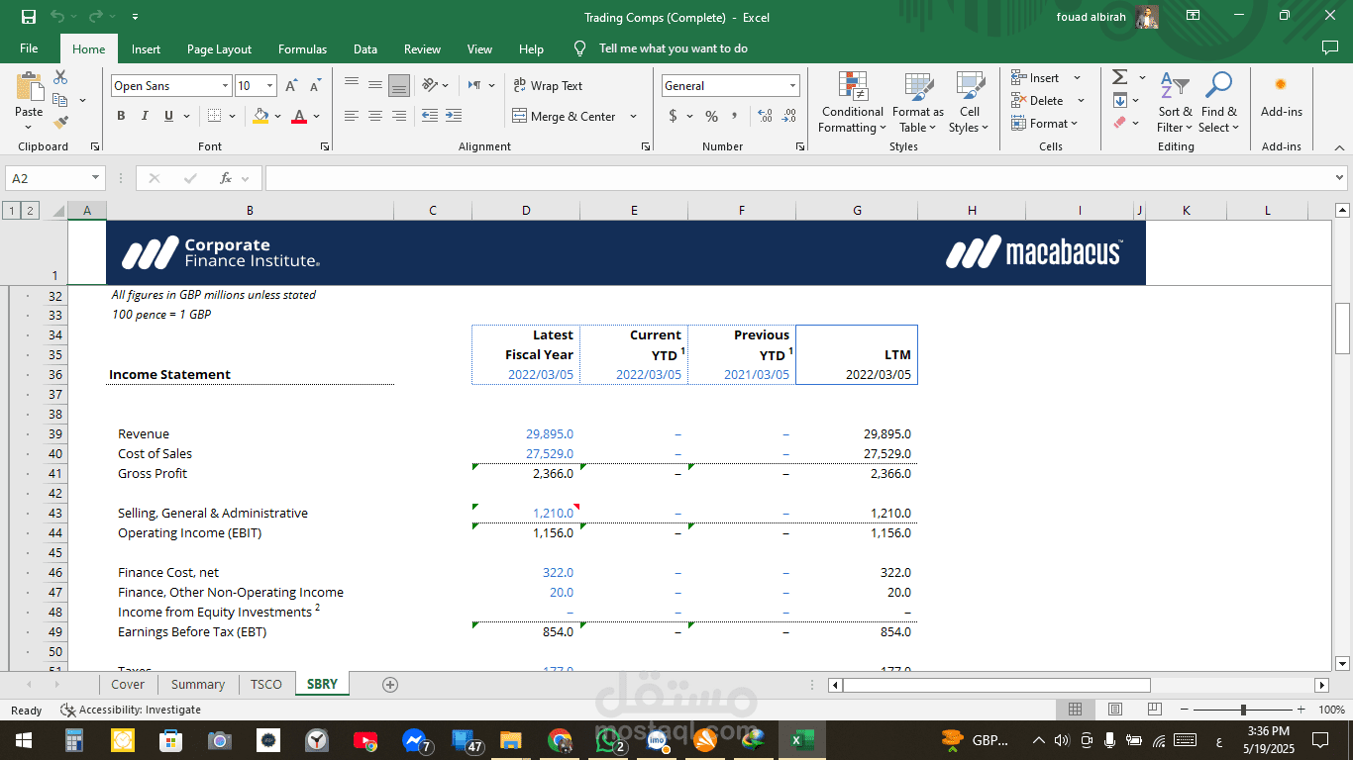
Task: Decrease indent in the Alignment group
Action: (x=430, y=116)
